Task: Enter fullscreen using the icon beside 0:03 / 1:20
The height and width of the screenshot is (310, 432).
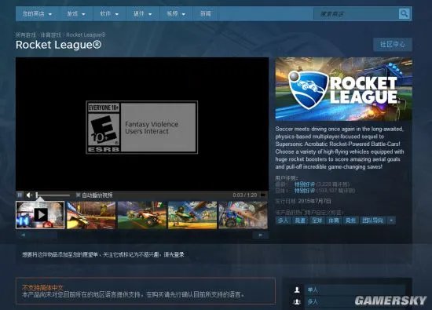Action: (x=263, y=195)
